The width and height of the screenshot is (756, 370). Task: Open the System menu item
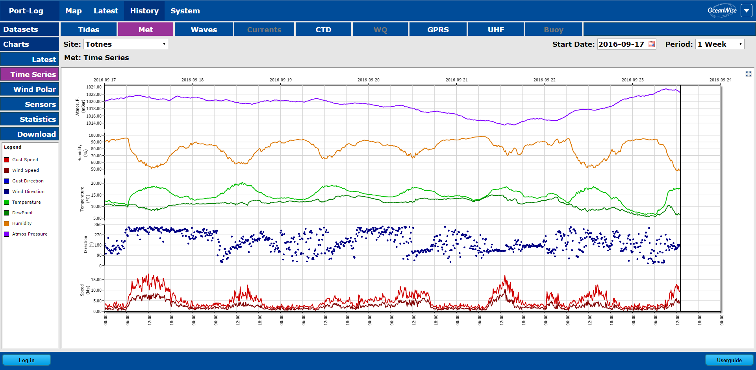point(185,11)
